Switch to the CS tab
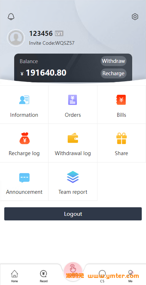Image resolution: width=146 pixels, height=285 pixels. pyautogui.click(x=102, y=276)
